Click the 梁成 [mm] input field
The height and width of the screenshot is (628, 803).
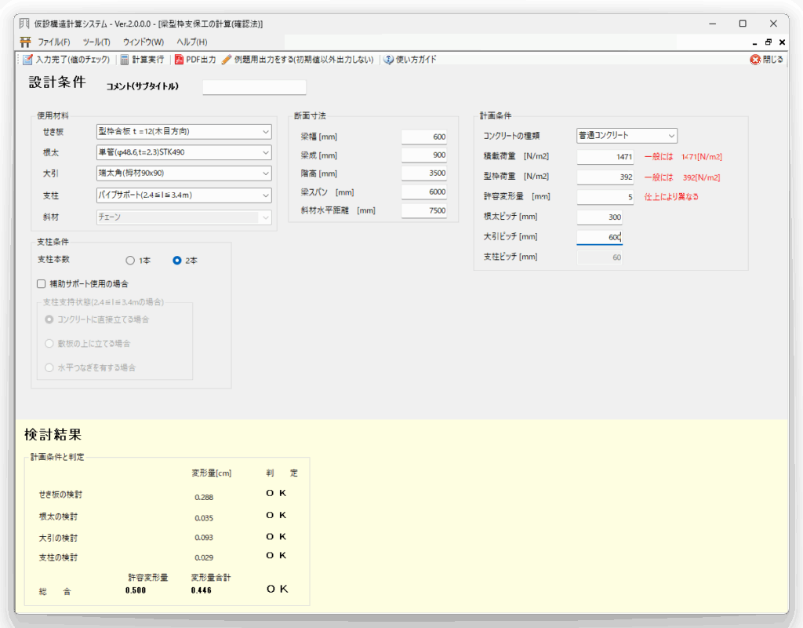tap(424, 155)
